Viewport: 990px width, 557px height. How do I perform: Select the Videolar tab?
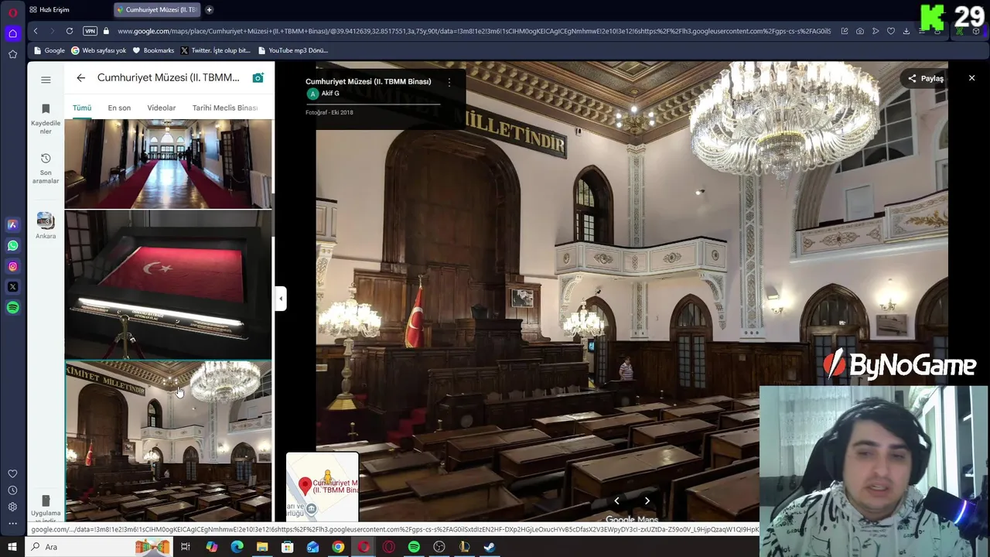pyautogui.click(x=162, y=108)
